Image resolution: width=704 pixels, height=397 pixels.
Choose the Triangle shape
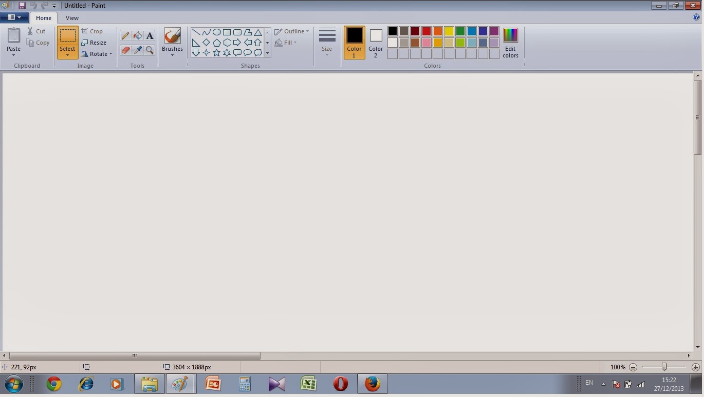(x=257, y=32)
